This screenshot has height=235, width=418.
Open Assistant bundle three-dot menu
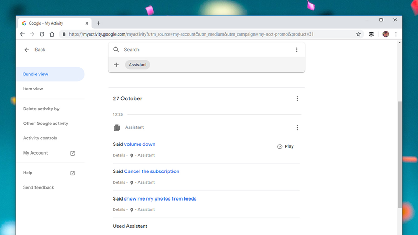click(x=297, y=127)
